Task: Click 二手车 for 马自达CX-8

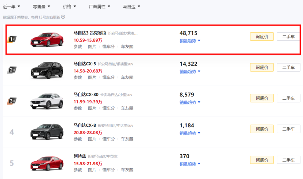Action: (x=288, y=129)
